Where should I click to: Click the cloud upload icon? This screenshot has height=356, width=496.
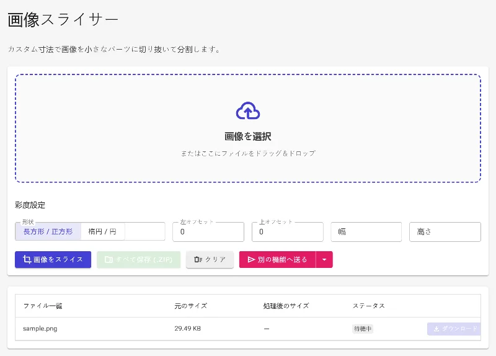tap(248, 111)
